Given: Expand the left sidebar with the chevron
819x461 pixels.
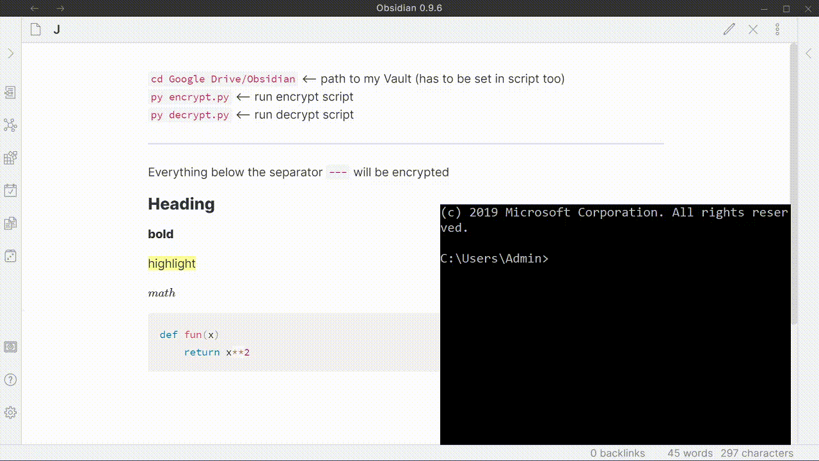Looking at the screenshot, I should [10, 53].
